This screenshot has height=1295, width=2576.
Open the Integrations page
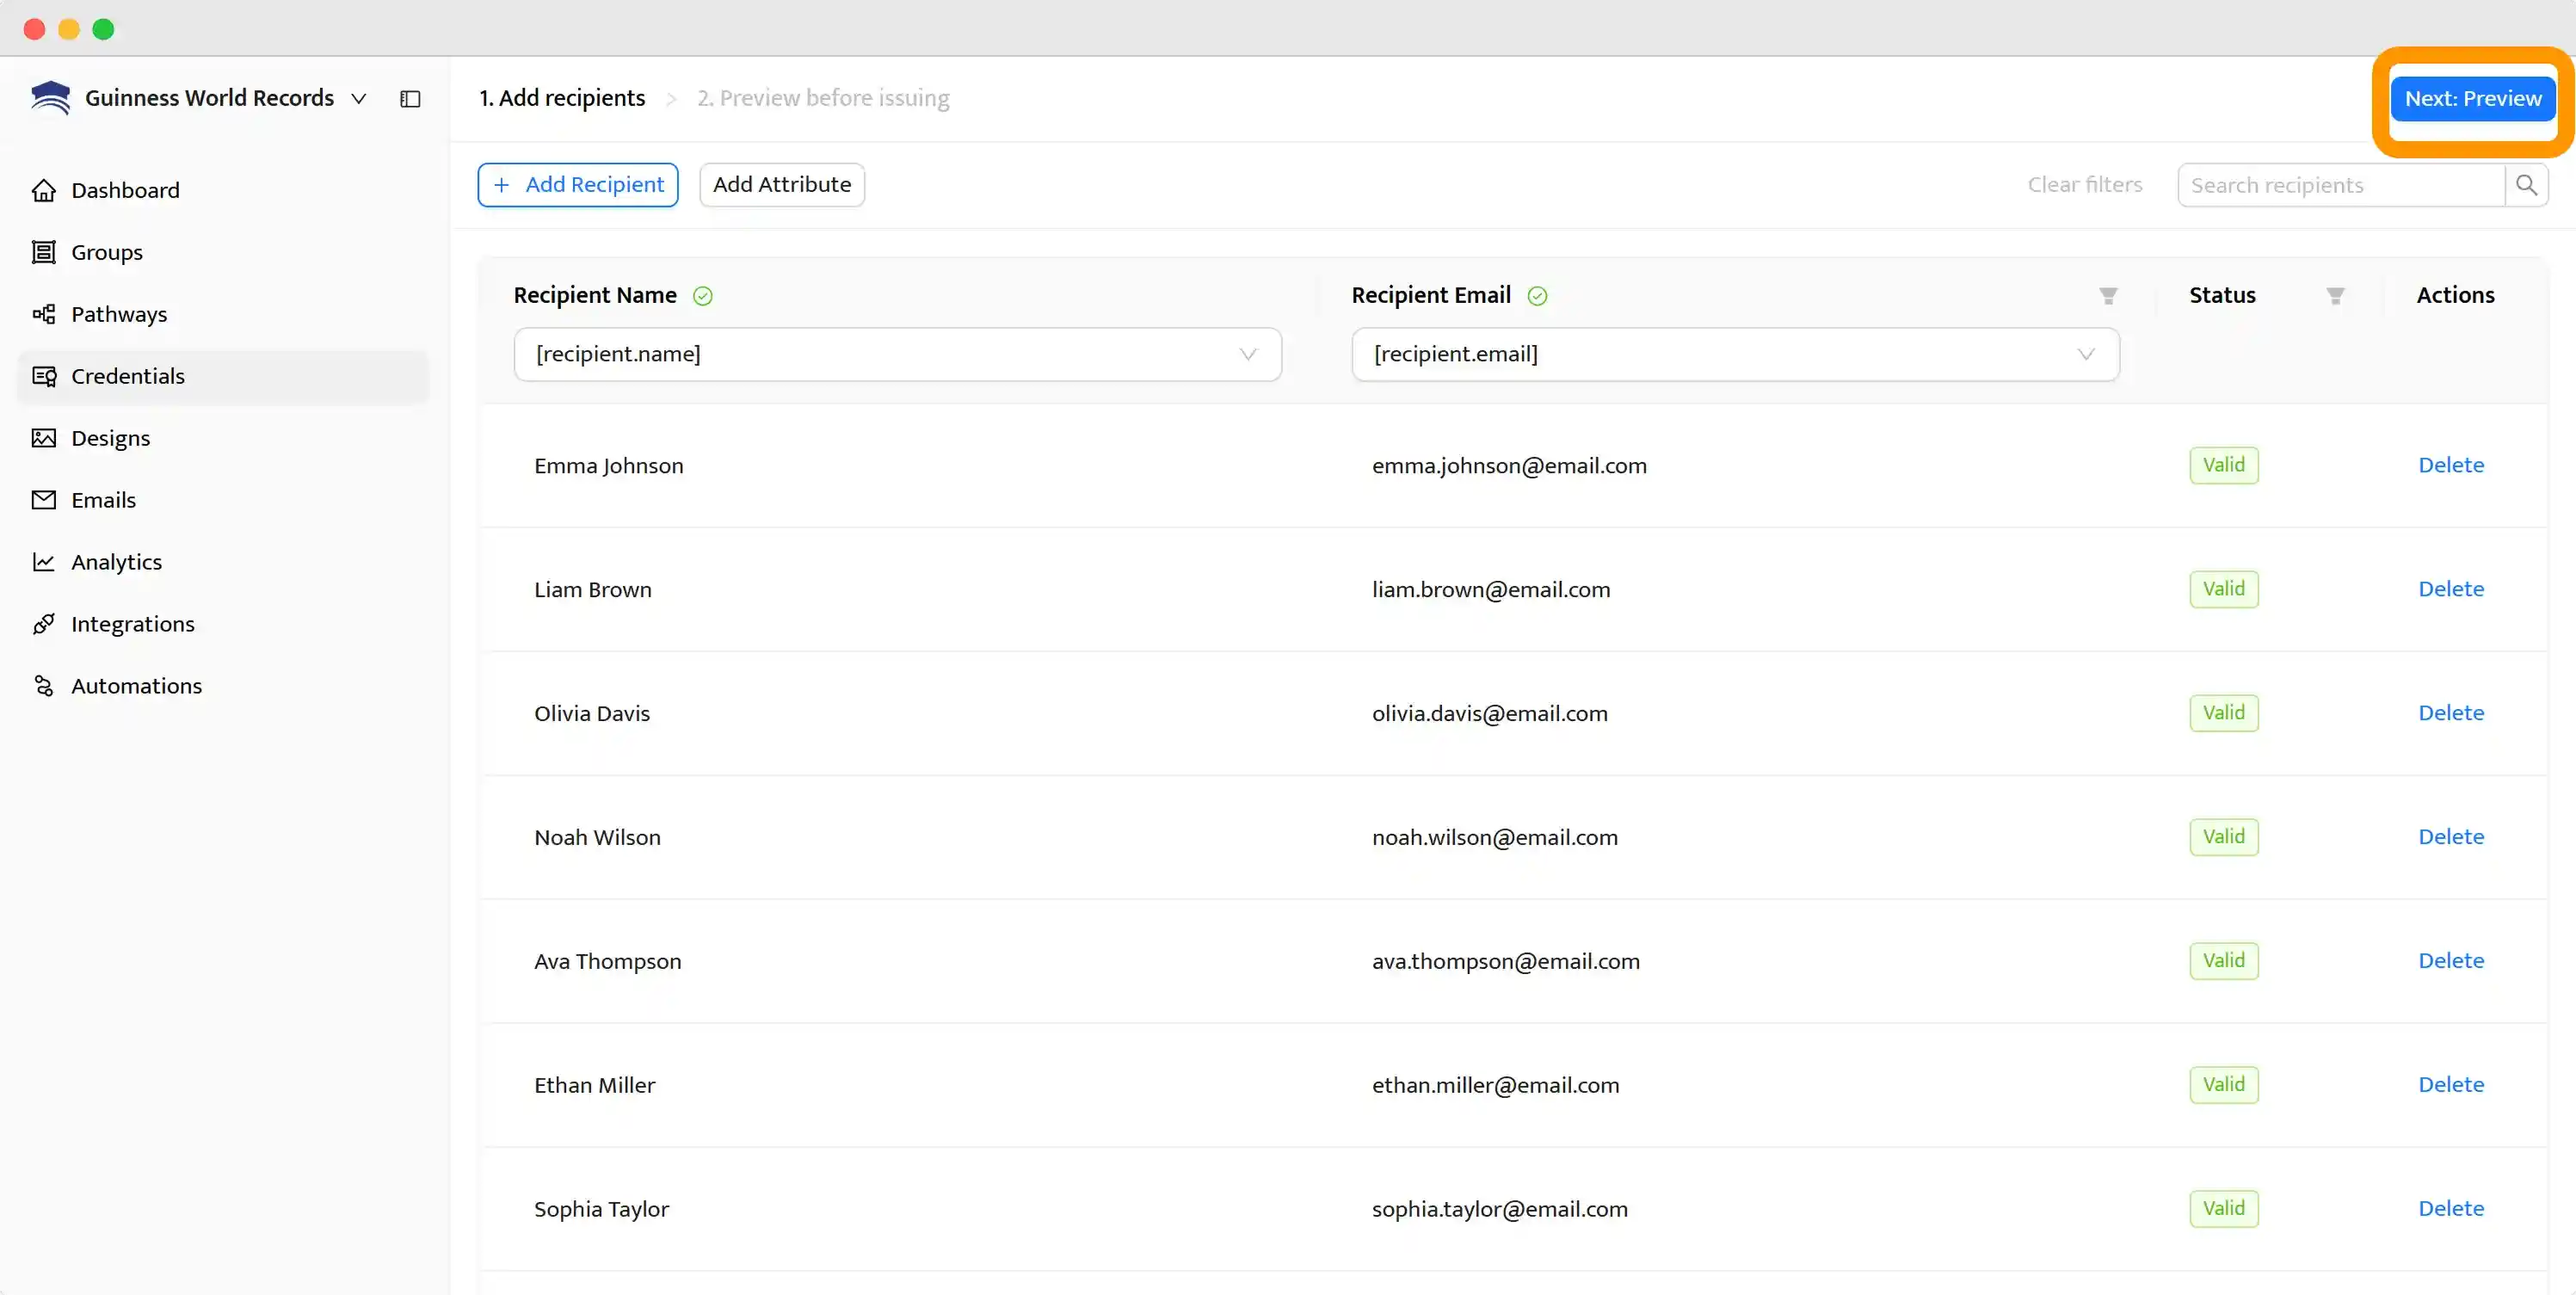(x=132, y=624)
